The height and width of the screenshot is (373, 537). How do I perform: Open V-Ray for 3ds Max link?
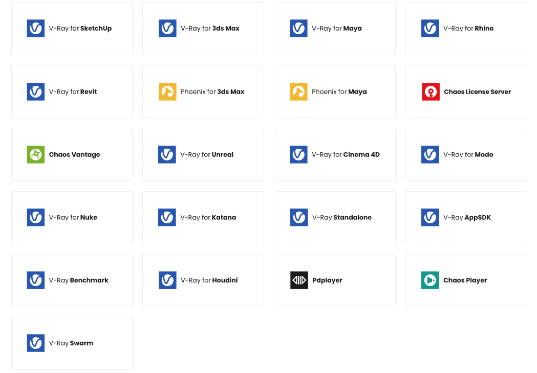(x=210, y=29)
